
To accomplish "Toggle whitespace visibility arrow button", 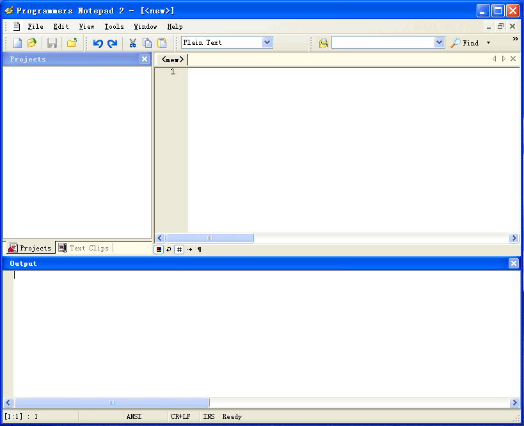I will [189, 249].
